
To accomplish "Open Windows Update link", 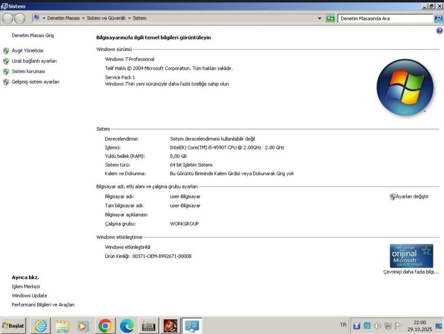I will (x=30, y=296).
